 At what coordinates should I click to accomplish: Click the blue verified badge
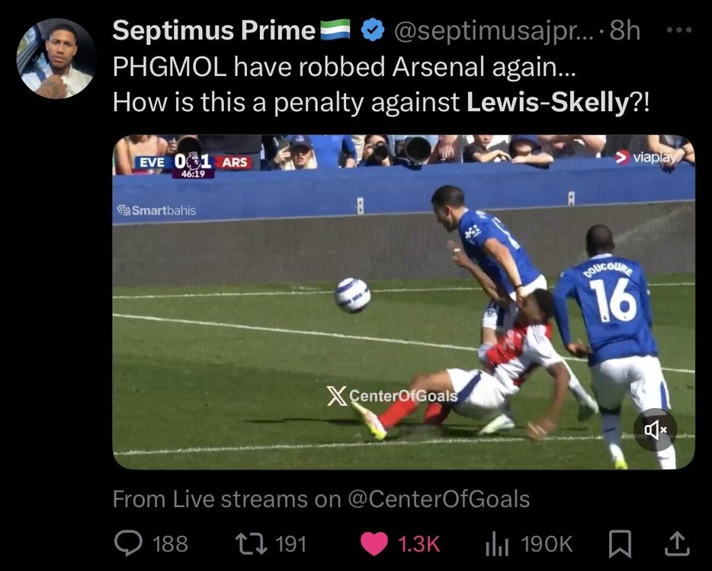371,30
